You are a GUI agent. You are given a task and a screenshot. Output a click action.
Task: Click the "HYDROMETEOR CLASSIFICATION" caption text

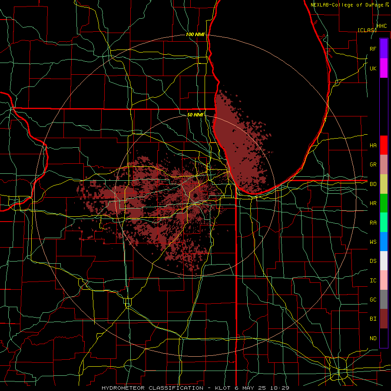152,388
